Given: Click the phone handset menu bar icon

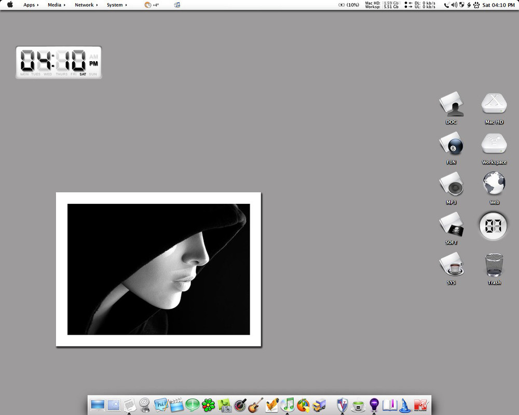Looking at the screenshot, I should [446, 5].
